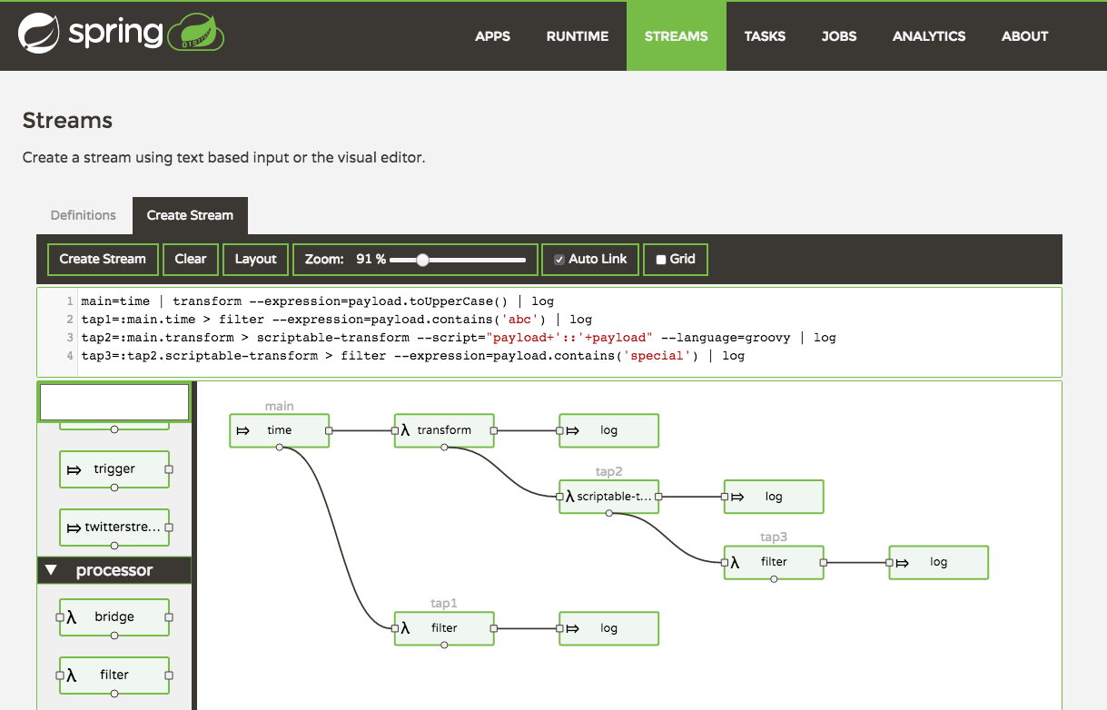Click the time node tap port
Viewport: 1107px width, 710px height.
point(280,448)
